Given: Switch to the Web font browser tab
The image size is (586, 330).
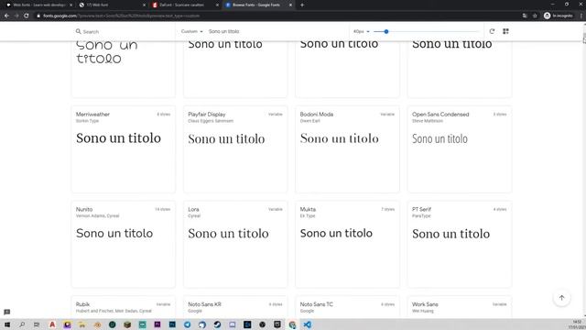Looking at the screenshot, I should point(112,5).
